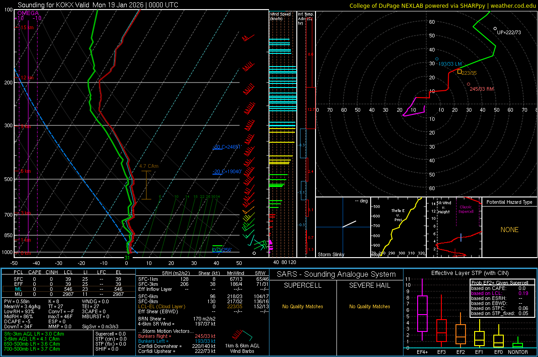Click the Effective Layer STP (with CIN) title
Image resolution: width=538 pixels, height=357 pixels.
click(470, 273)
